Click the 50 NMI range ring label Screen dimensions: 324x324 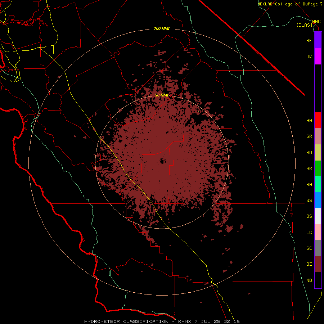coord(162,95)
